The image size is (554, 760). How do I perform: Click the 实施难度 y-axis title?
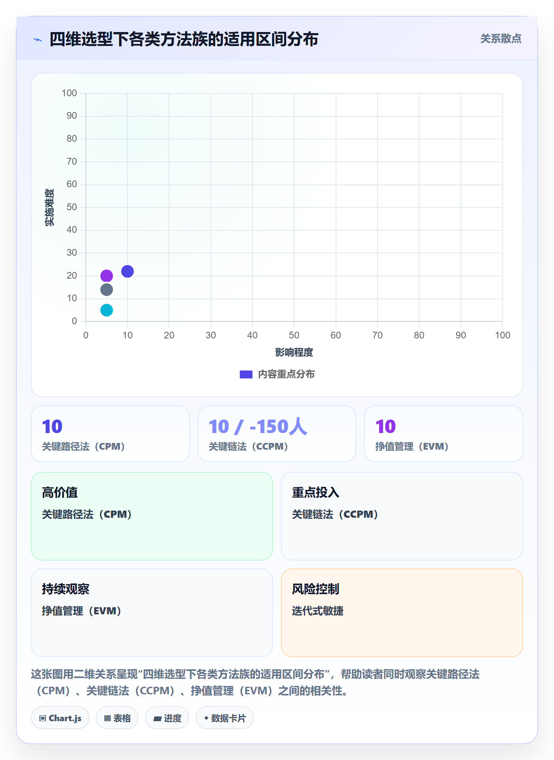[49, 207]
